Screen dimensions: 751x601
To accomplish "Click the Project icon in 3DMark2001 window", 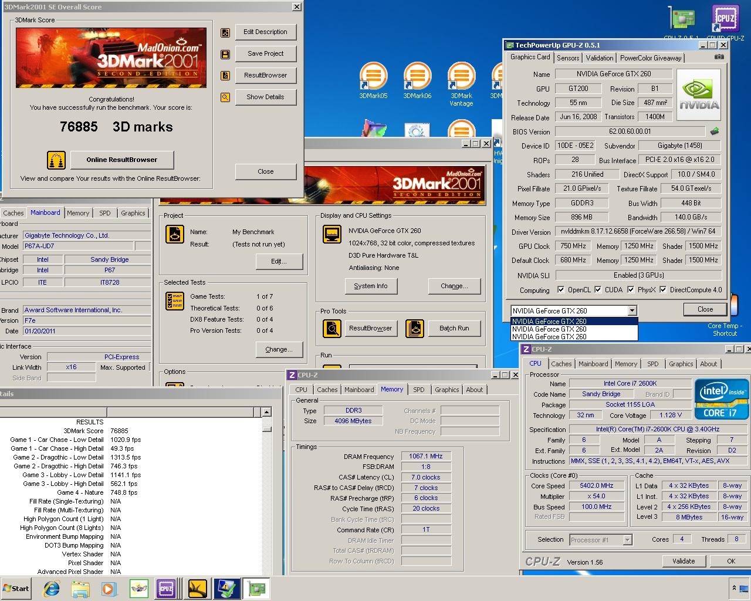I will pos(175,235).
